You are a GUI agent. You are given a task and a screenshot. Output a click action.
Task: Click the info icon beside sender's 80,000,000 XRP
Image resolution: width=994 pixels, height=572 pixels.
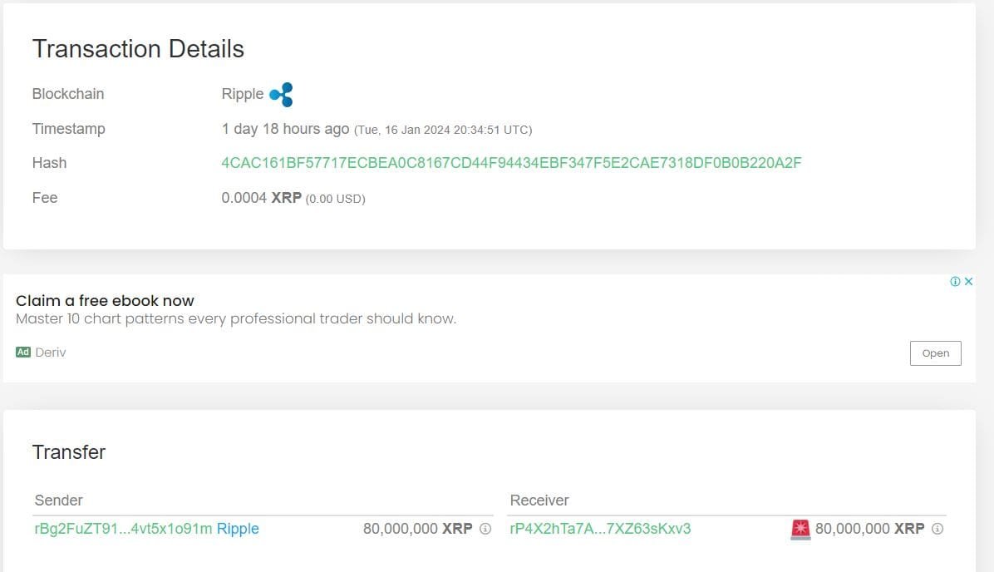tap(484, 529)
